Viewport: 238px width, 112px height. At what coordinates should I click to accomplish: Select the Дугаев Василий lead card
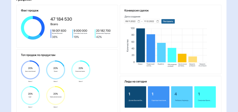135,97
